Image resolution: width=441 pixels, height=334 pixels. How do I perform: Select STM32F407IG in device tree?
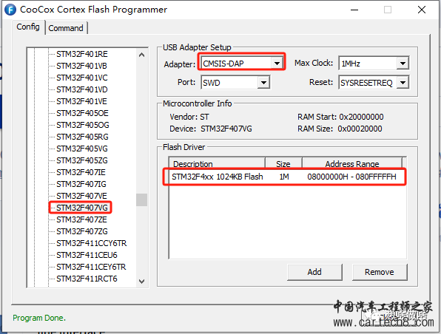tap(81, 184)
